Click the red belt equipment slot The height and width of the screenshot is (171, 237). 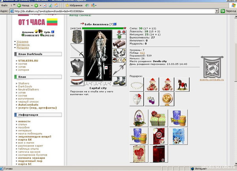pyautogui.click(x=77, y=81)
